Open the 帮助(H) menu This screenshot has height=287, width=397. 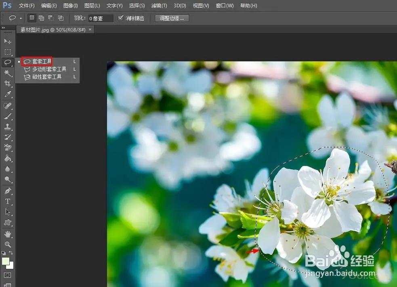(x=249, y=6)
